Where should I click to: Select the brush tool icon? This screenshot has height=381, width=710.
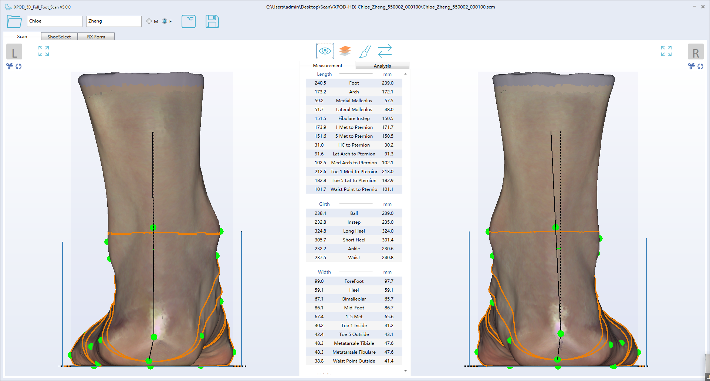[365, 51]
